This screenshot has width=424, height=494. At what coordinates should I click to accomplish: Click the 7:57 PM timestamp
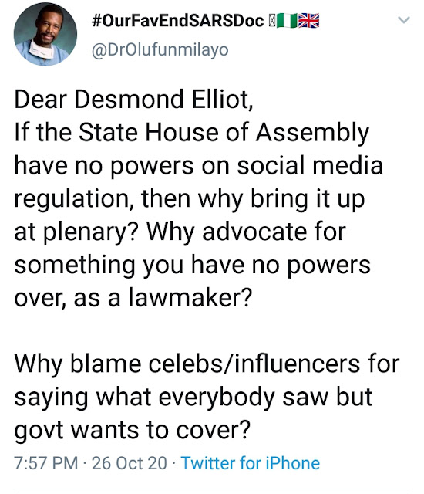tap(46, 463)
